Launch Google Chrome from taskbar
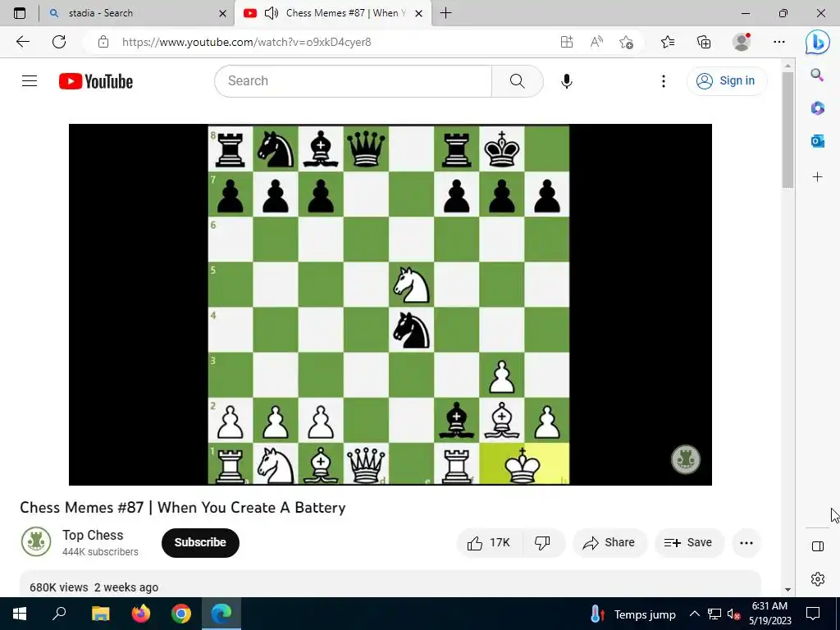840x630 pixels. [181, 614]
